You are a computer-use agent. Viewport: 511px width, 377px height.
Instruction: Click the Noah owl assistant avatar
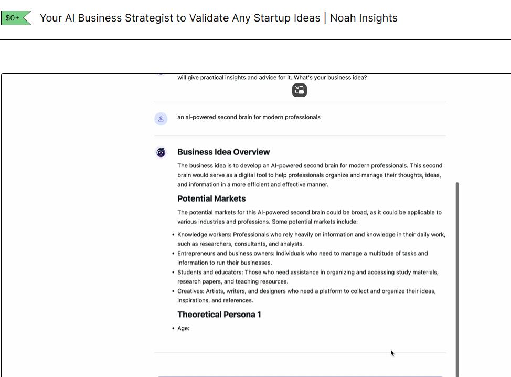(161, 152)
